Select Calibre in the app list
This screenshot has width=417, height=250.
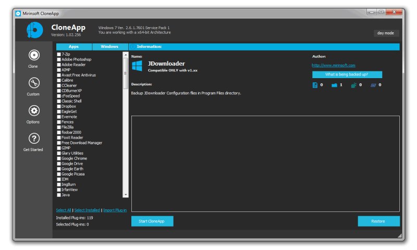click(67, 80)
